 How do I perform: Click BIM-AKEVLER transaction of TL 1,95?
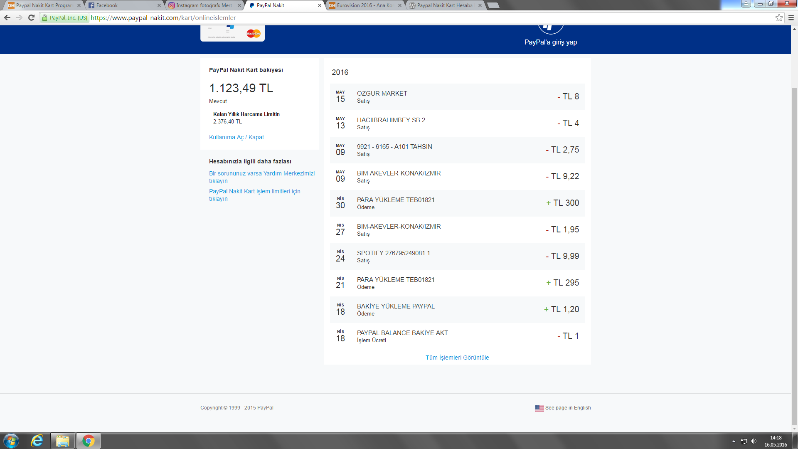coord(457,230)
